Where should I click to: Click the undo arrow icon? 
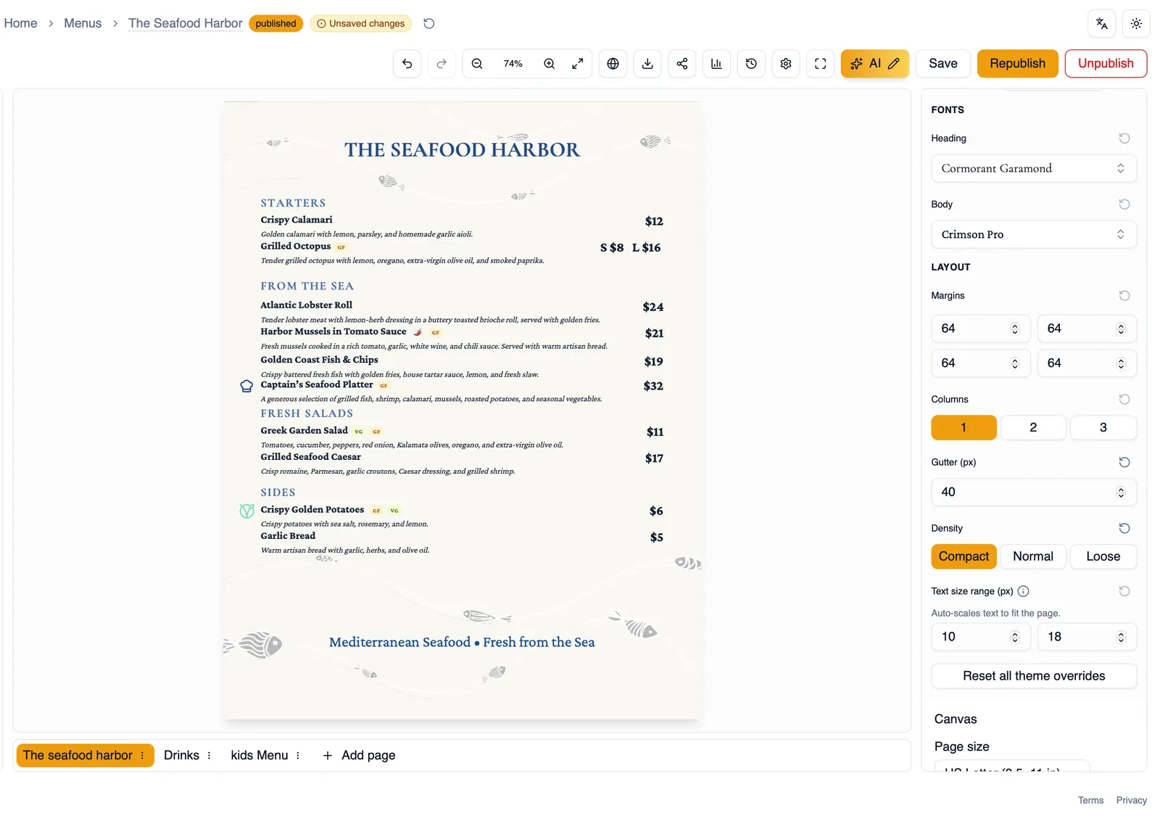407,64
